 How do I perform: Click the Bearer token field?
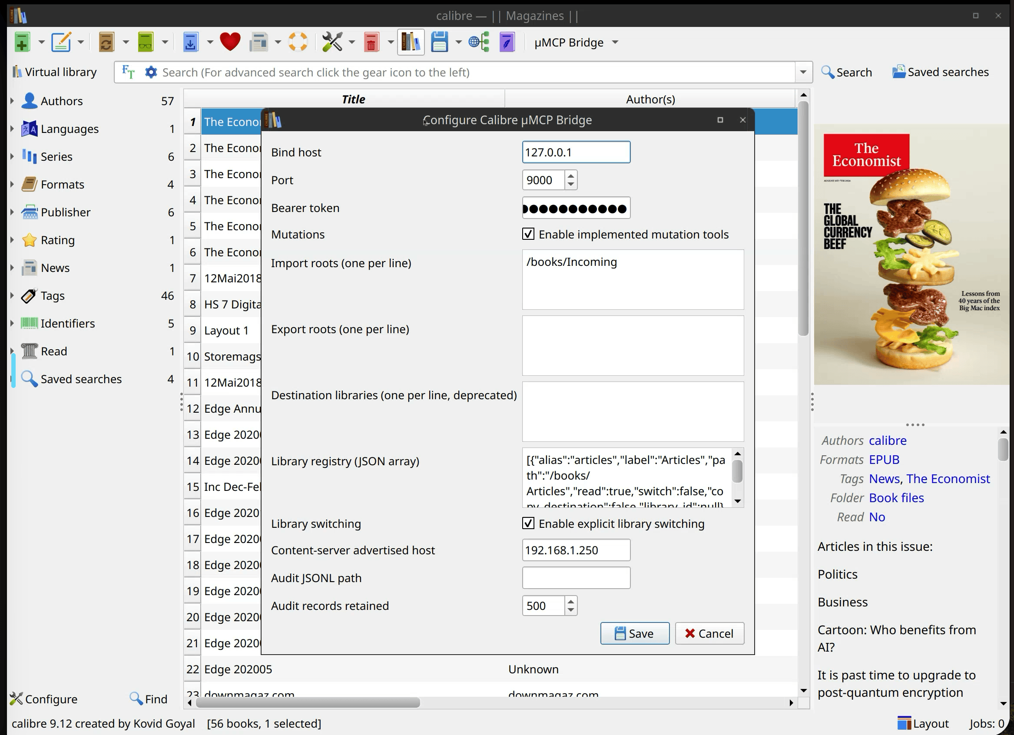click(576, 208)
